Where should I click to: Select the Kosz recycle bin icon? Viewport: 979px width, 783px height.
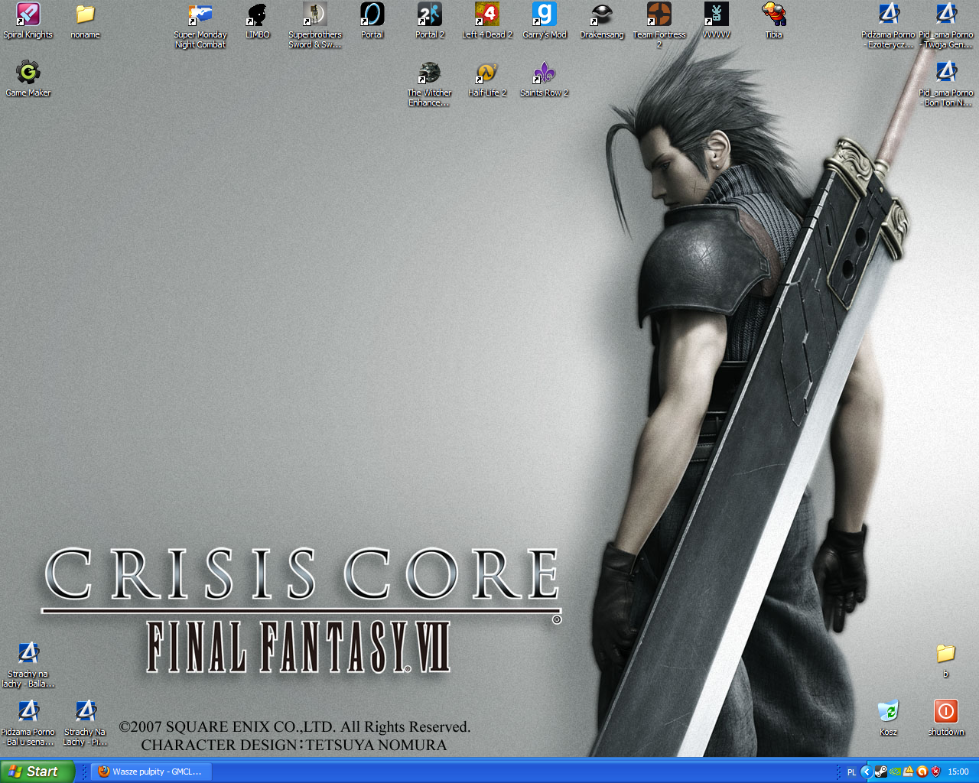click(x=888, y=712)
